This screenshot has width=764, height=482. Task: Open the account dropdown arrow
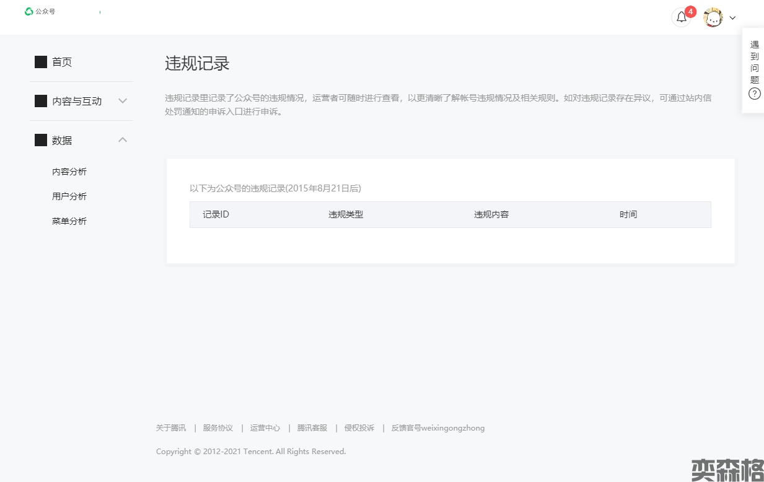coord(732,18)
